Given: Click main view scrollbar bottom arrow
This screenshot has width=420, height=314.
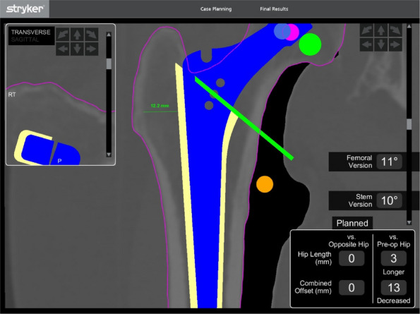Looking at the screenshot, I should (x=409, y=222).
